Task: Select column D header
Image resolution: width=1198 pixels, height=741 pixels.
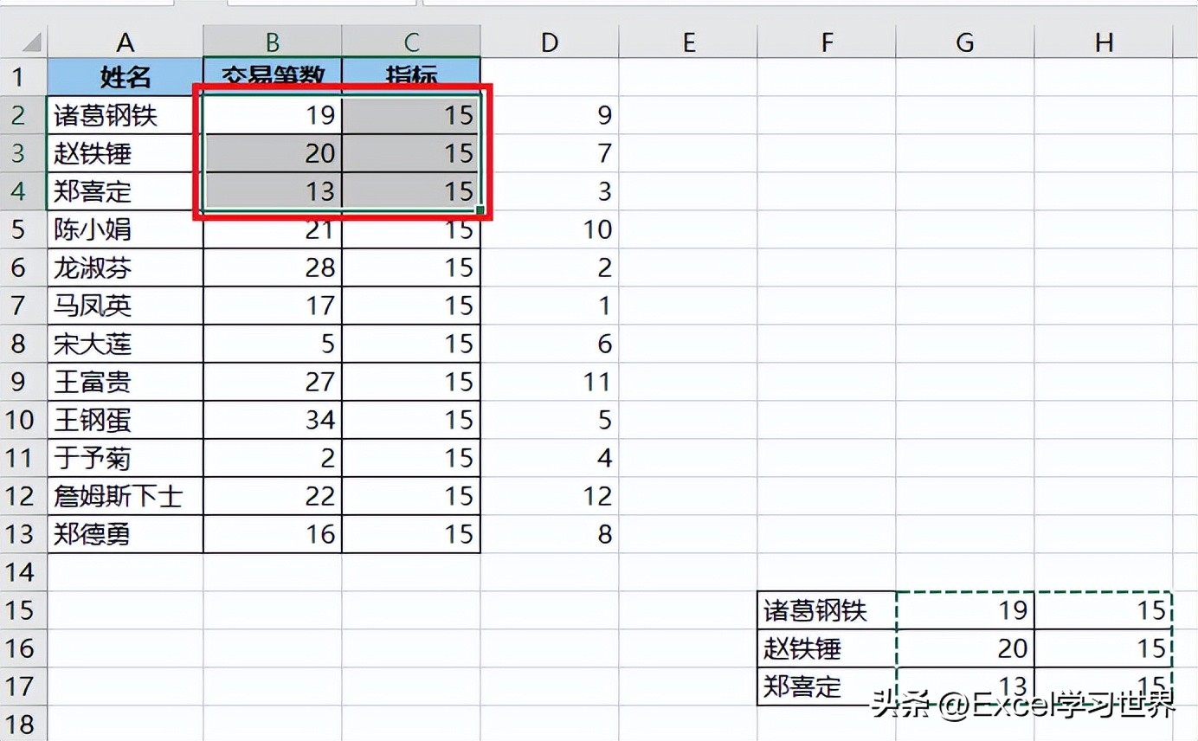Action: point(550,41)
